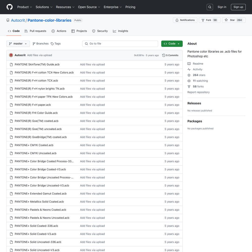The height and width of the screenshot is (252, 252).
Task: Open the Pantone-color-libraries repository link
Action: pos(49,20)
